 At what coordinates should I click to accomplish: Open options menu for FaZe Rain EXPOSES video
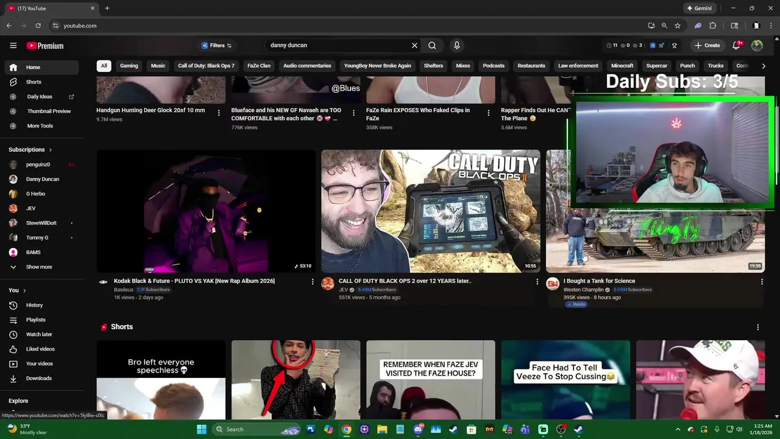tap(488, 113)
